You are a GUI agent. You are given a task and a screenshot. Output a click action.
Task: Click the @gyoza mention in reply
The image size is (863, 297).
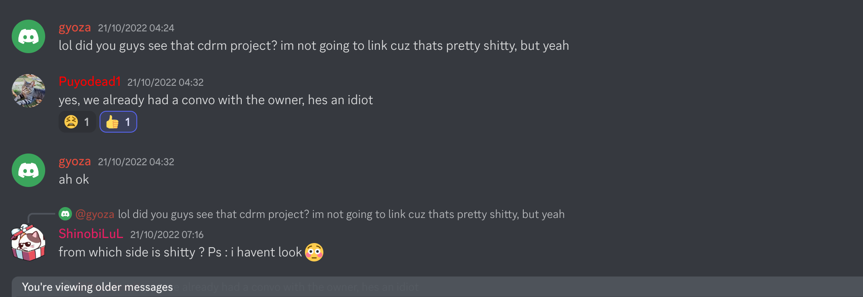pyautogui.click(x=95, y=214)
